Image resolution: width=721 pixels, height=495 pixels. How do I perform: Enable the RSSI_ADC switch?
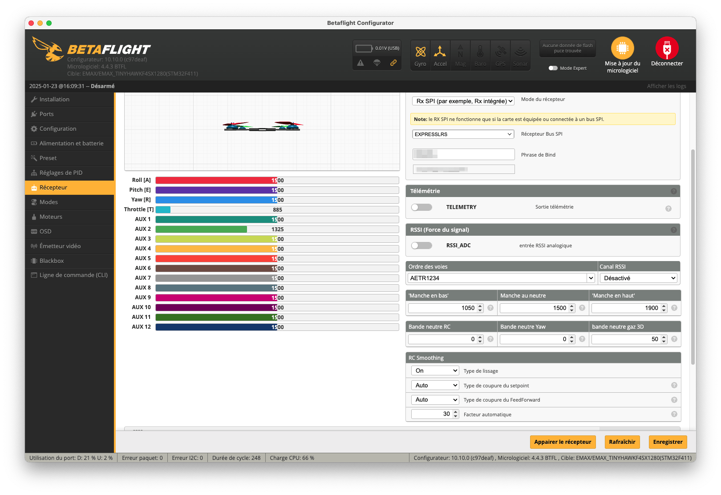[x=421, y=245]
